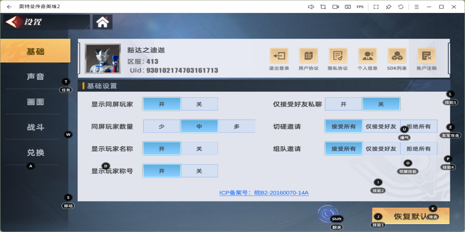Open the 个人信息 personal info icon
The height and width of the screenshot is (232, 465).
click(x=367, y=56)
